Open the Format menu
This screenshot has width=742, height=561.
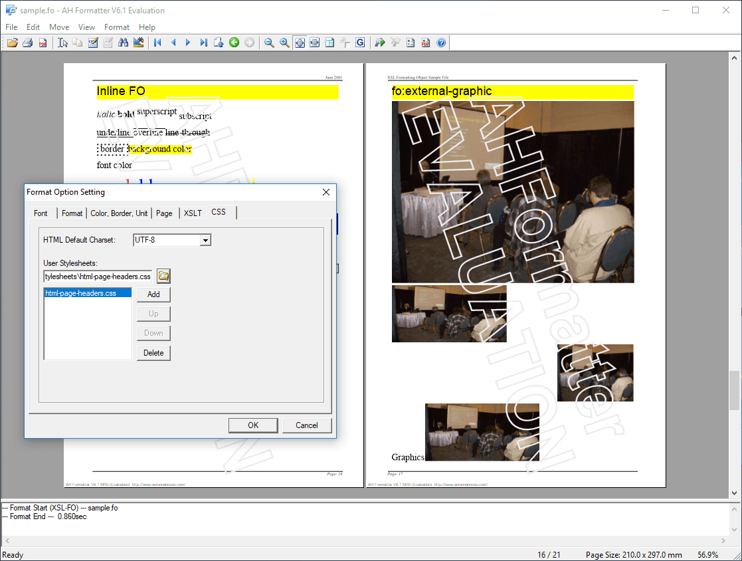coord(117,27)
